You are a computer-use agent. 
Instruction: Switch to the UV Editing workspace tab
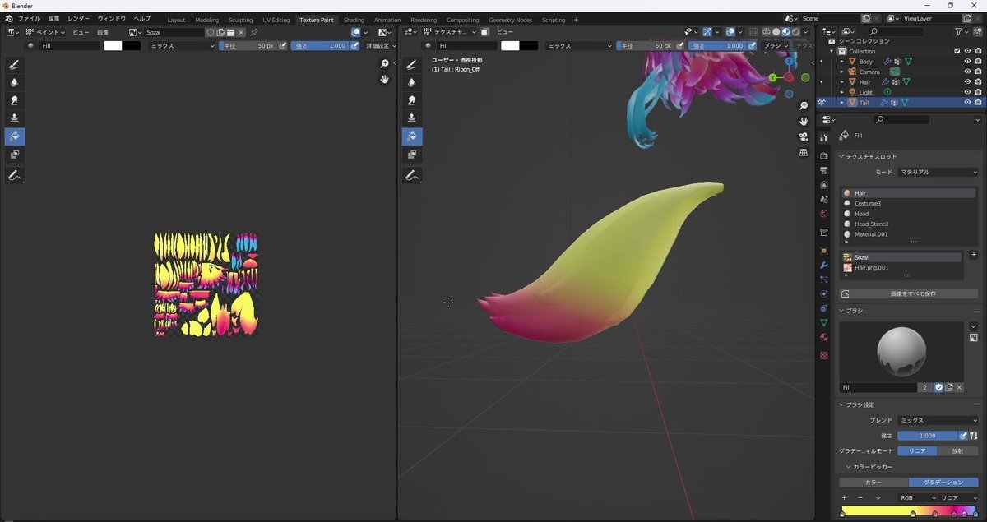[x=276, y=20]
